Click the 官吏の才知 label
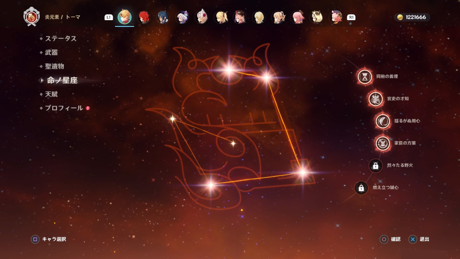 click(x=398, y=99)
